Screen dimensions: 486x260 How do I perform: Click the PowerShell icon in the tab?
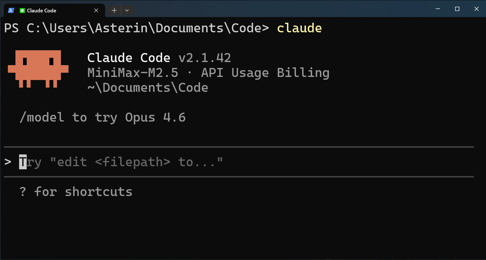tap(11, 10)
